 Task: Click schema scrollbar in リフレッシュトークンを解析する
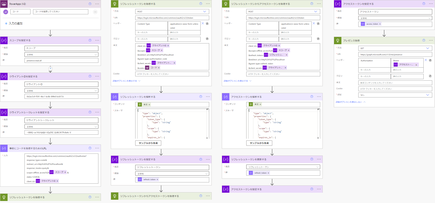pos(207,124)
